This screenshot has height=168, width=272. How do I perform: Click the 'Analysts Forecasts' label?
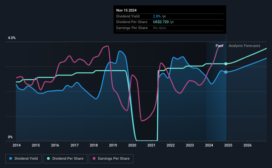[x=244, y=46]
